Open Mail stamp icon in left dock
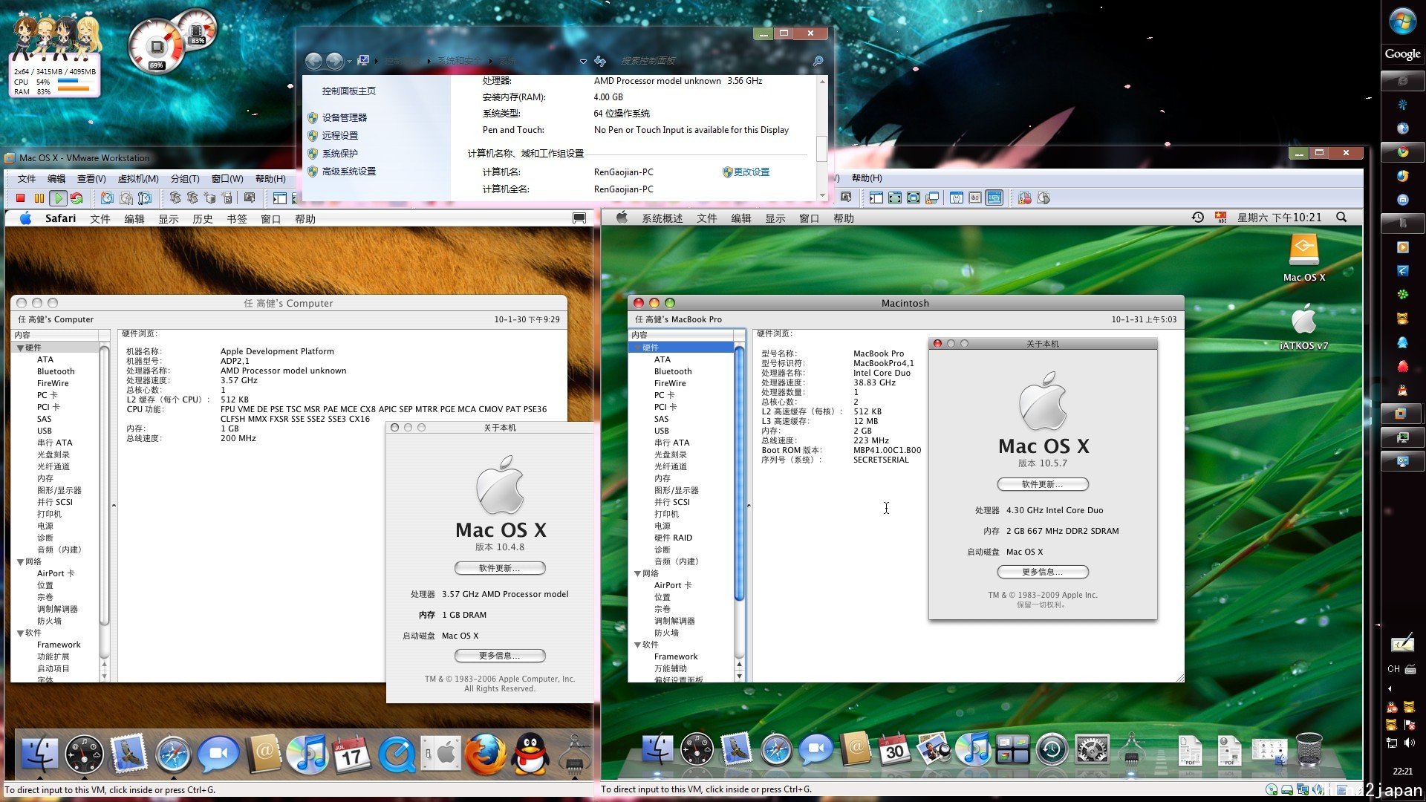Screen dimensions: 1426x802 pyautogui.click(x=128, y=754)
